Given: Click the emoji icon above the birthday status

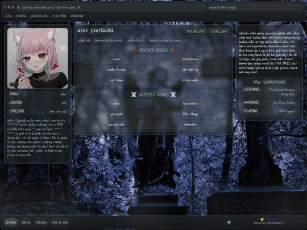Looking at the screenshot, I should (262, 219).
